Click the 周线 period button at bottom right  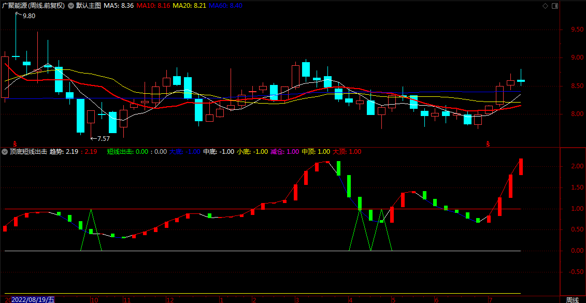[x=572, y=300]
